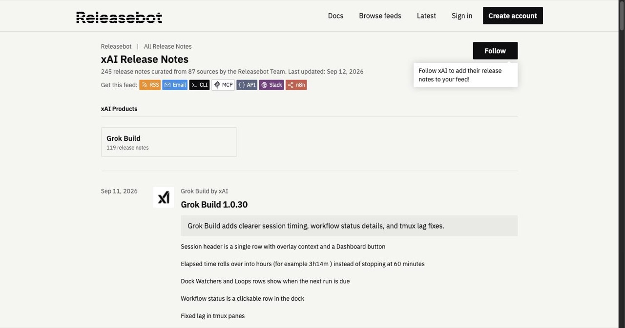This screenshot has height=328, width=625.
Task: Click the release summary about tmux lag fixes
Action: tap(349, 226)
